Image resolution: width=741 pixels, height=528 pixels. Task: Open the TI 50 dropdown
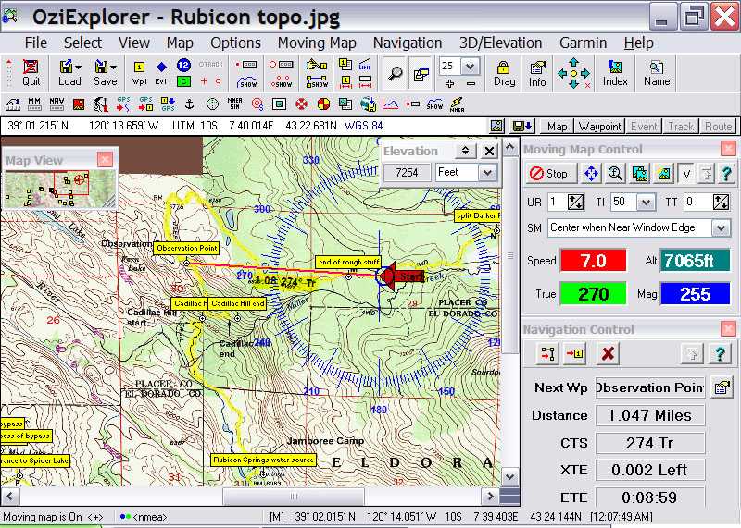point(645,203)
